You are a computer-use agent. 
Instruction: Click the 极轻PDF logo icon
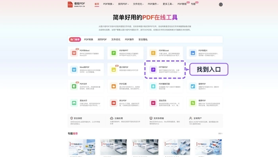pyautogui.click(x=70, y=4)
